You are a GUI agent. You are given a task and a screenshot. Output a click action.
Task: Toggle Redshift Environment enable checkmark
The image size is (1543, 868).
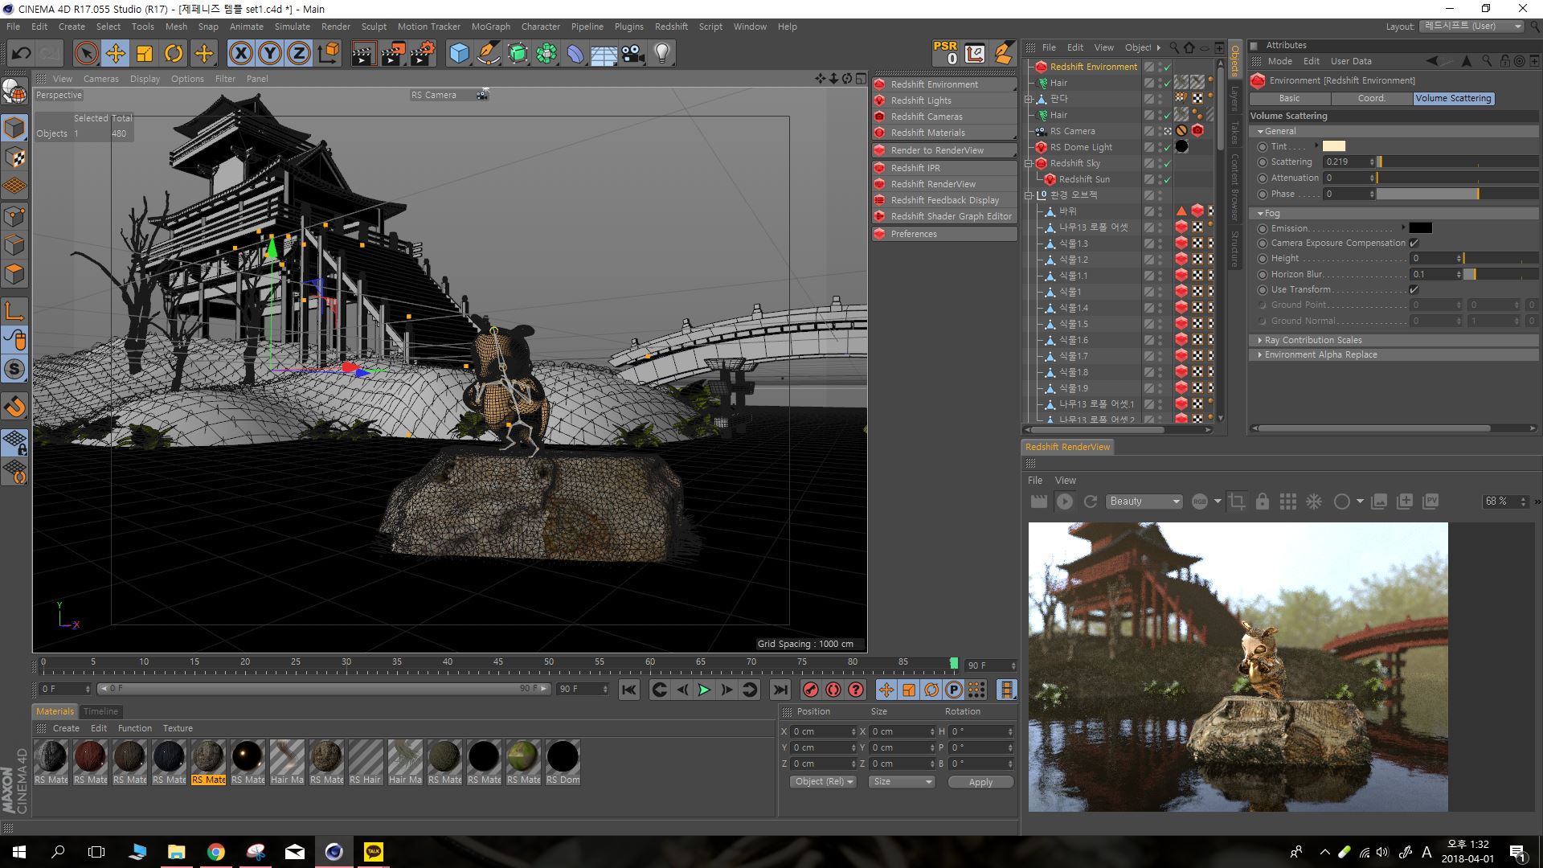tap(1167, 67)
